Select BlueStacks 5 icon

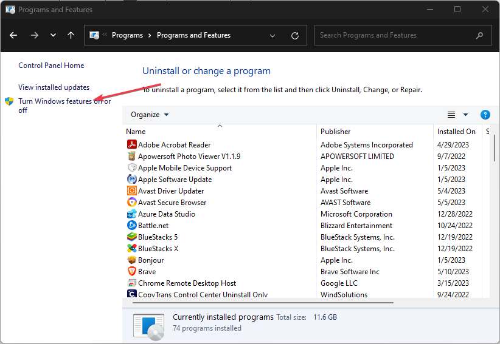132,237
